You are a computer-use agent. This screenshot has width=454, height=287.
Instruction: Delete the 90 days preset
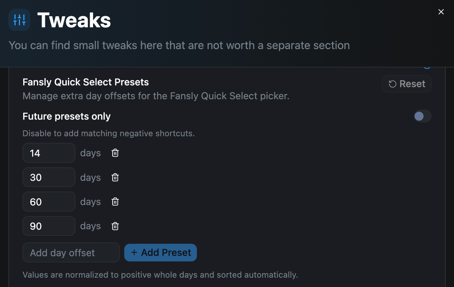coord(115,226)
